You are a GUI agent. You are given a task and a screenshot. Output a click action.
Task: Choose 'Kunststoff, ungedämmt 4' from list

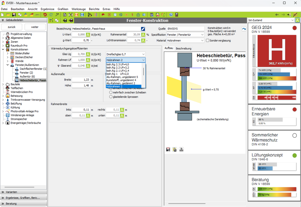coord(121,80)
